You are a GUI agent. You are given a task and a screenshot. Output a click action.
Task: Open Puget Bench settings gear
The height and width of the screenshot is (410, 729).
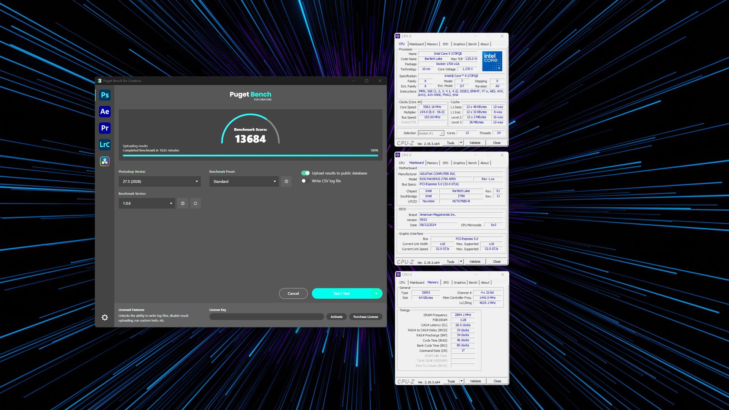[x=105, y=317]
